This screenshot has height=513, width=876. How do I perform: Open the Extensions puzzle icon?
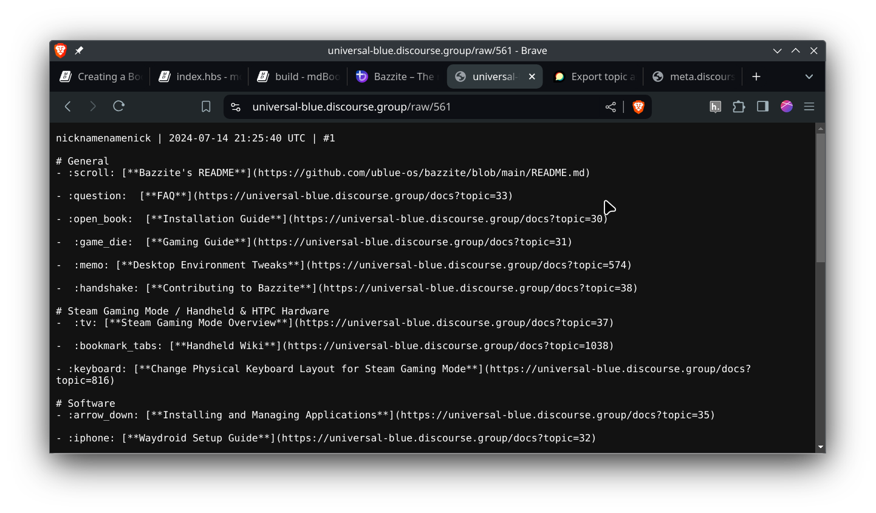(739, 107)
